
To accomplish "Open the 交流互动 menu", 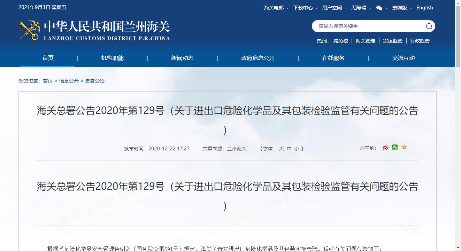I will pyautogui.click(x=403, y=58).
